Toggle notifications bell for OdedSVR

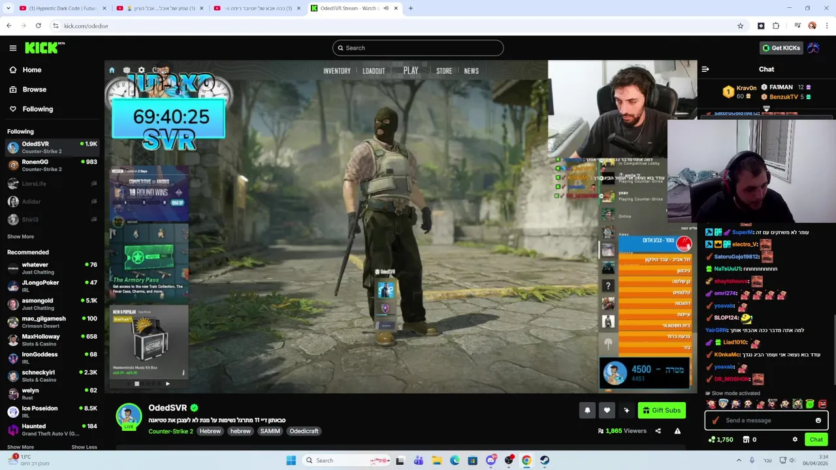point(587,410)
